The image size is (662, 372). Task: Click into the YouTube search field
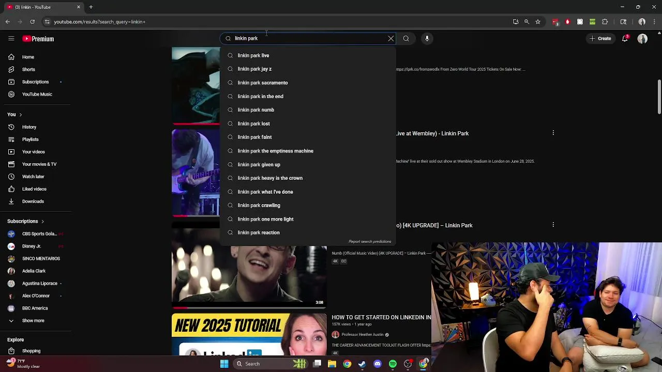pyautogui.click(x=308, y=38)
